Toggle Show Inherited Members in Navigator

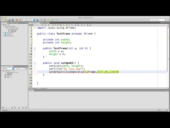3,107
